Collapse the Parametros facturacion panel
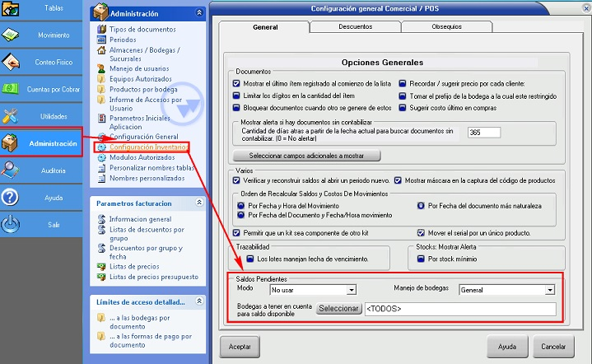 click(x=198, y=203)
